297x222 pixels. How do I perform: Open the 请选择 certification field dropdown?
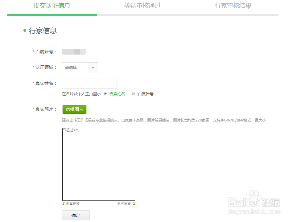[x=80, y=68]
